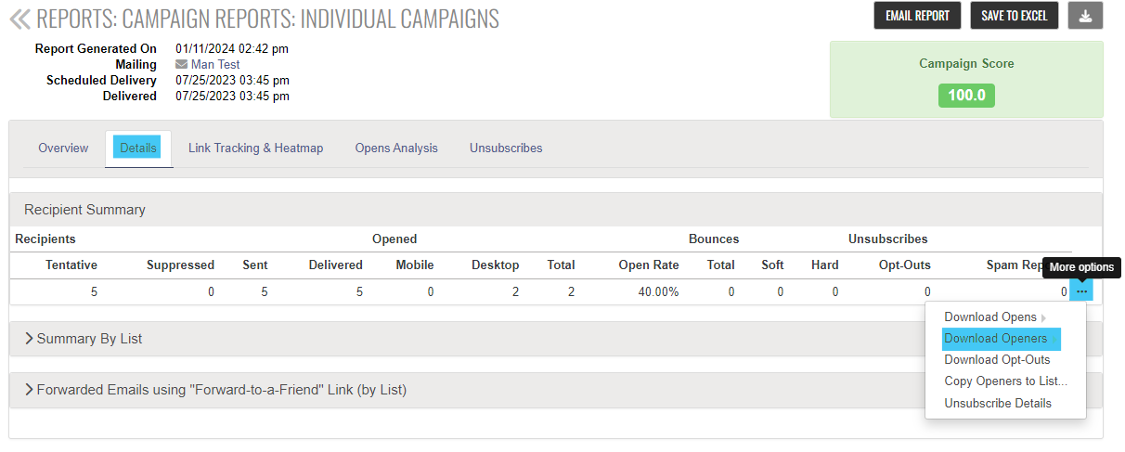Click the three-dots More options icon
The image size is (1125, 452).
click(x=1081, y=291)
